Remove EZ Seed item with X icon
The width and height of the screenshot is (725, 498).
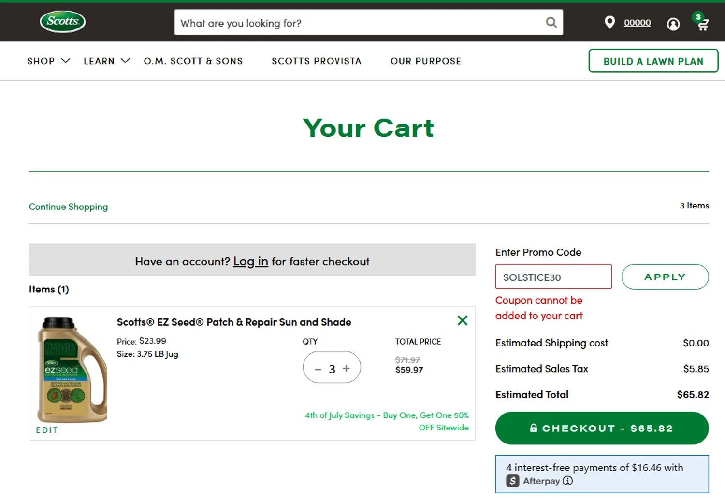tap(463, 320)
